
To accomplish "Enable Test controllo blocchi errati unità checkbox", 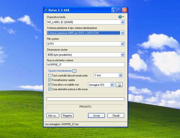I will pyautogui.click(x=50, y=76).
